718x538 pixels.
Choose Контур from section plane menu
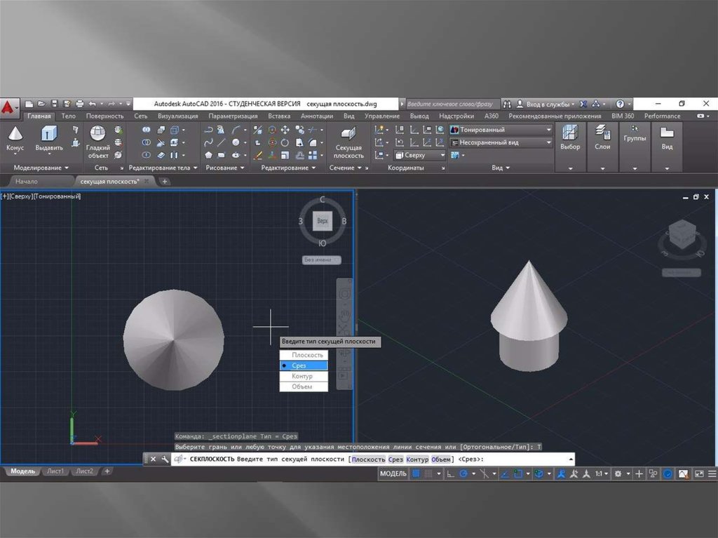tap(303, 377)
